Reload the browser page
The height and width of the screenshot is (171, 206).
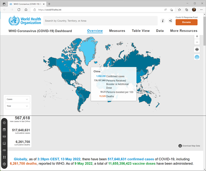19,10
